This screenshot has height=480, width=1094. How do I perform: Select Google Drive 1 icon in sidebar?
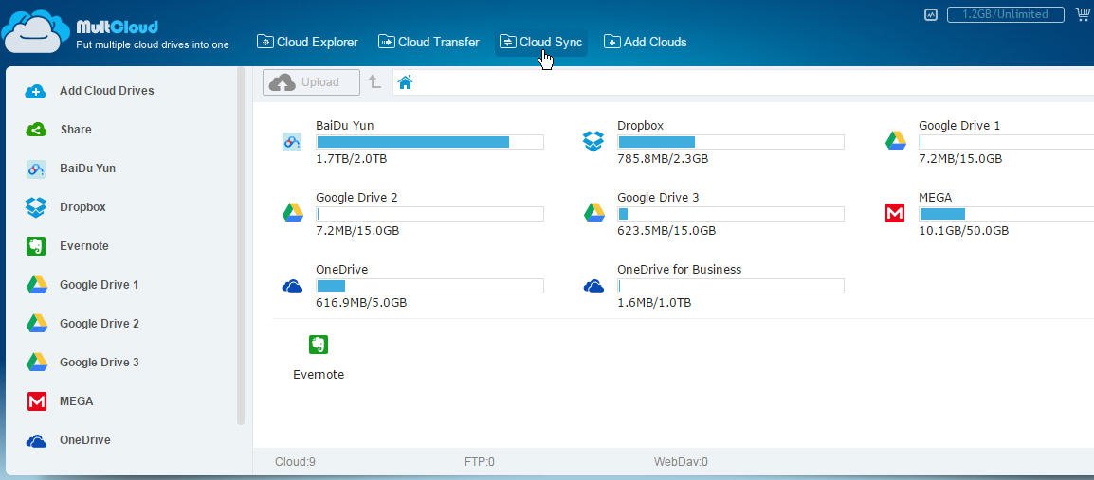pos(36,284)
